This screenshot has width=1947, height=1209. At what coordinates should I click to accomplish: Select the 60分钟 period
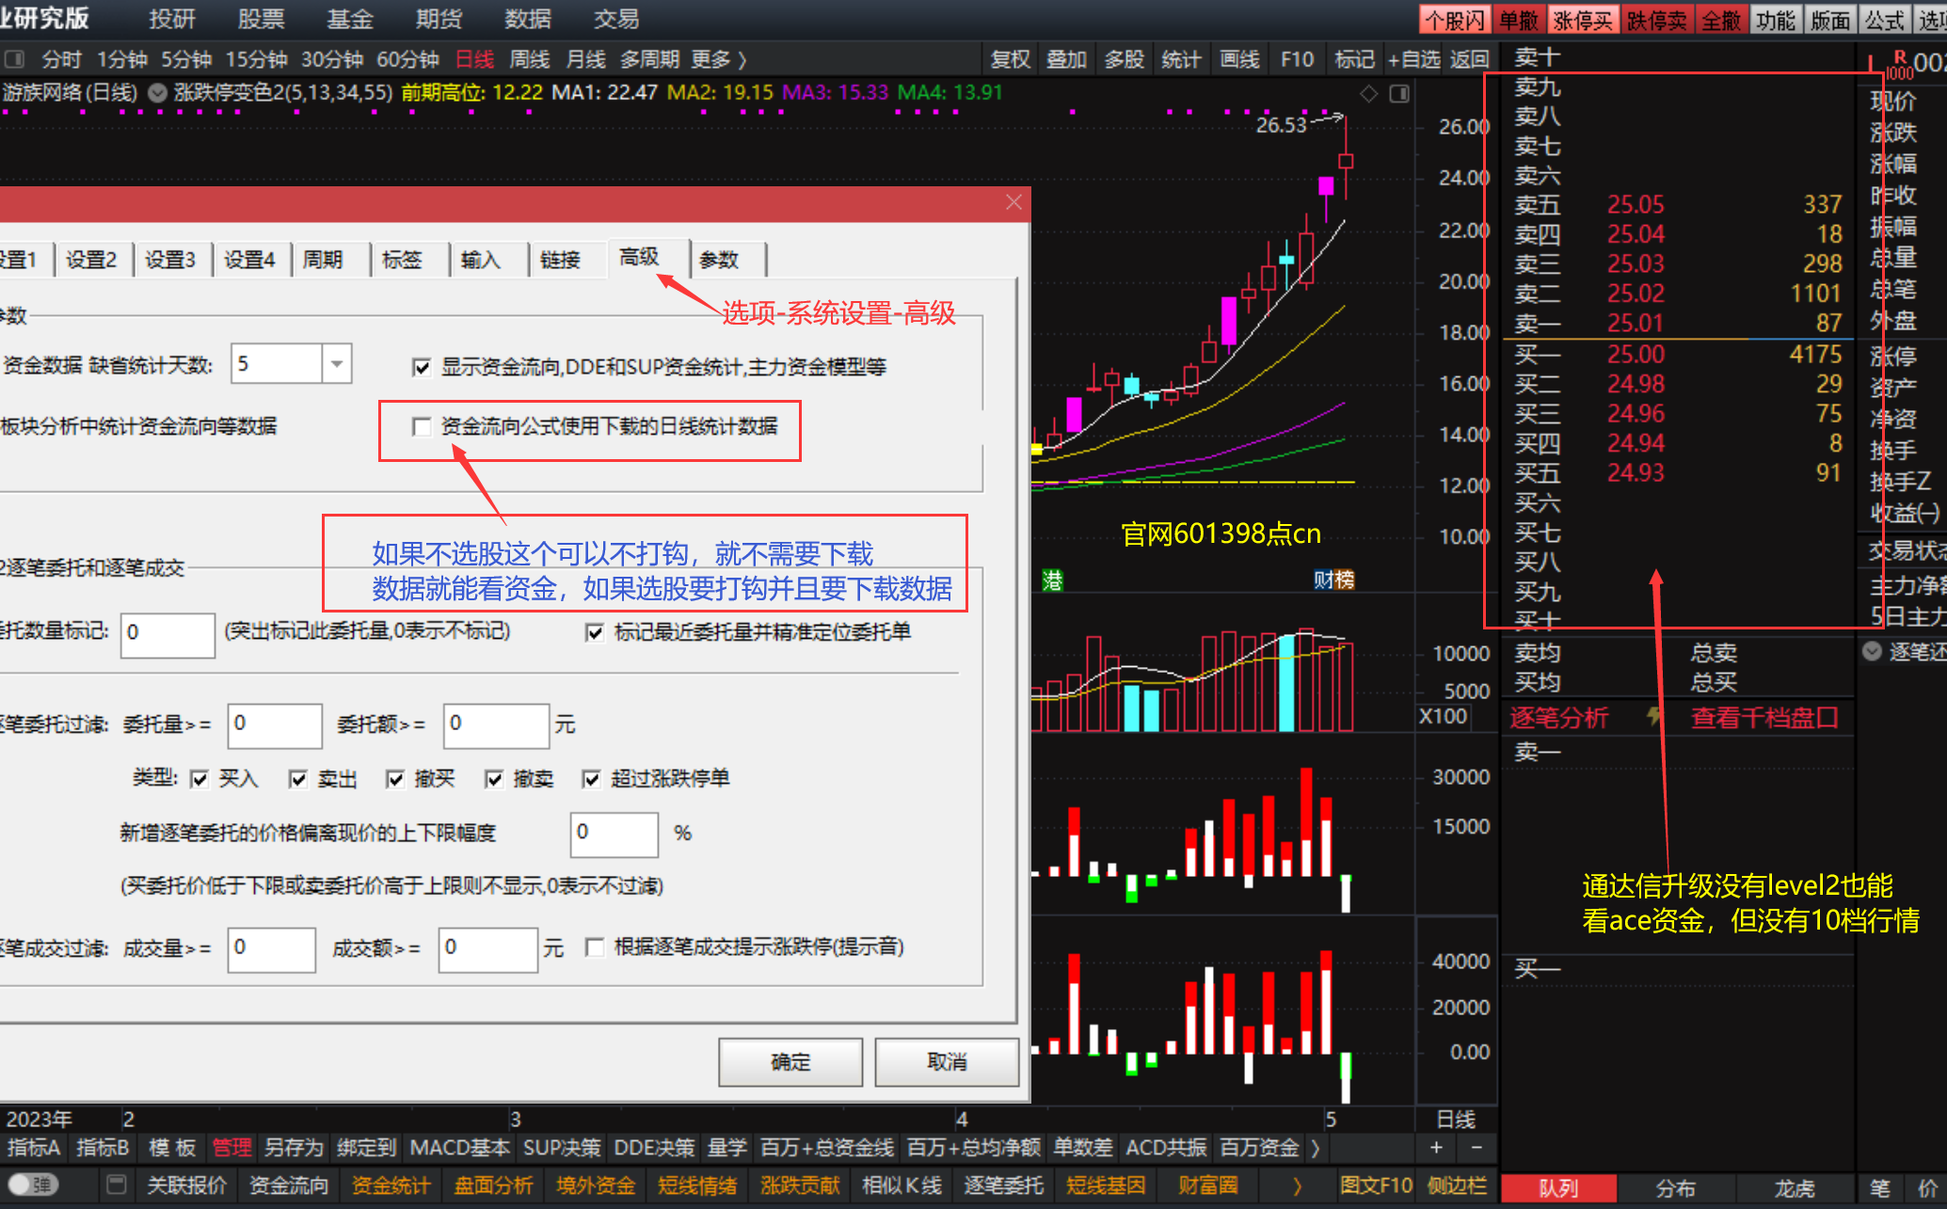click(x=407, y=59)
